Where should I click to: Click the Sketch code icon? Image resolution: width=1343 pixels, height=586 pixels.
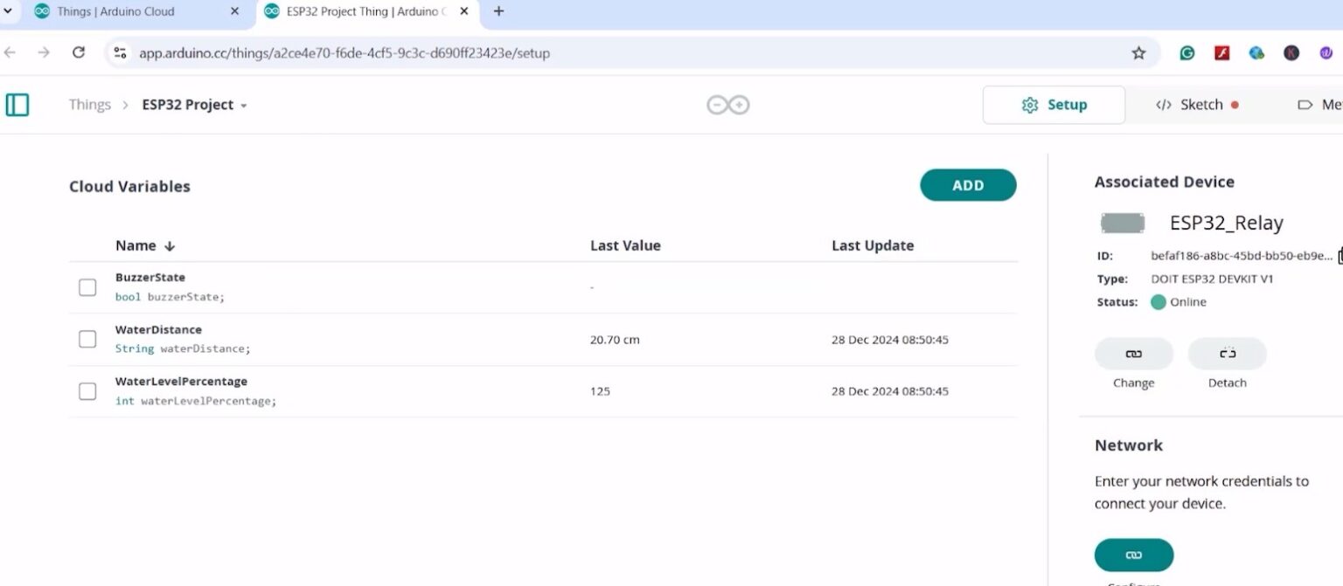tap(1164, 104)
